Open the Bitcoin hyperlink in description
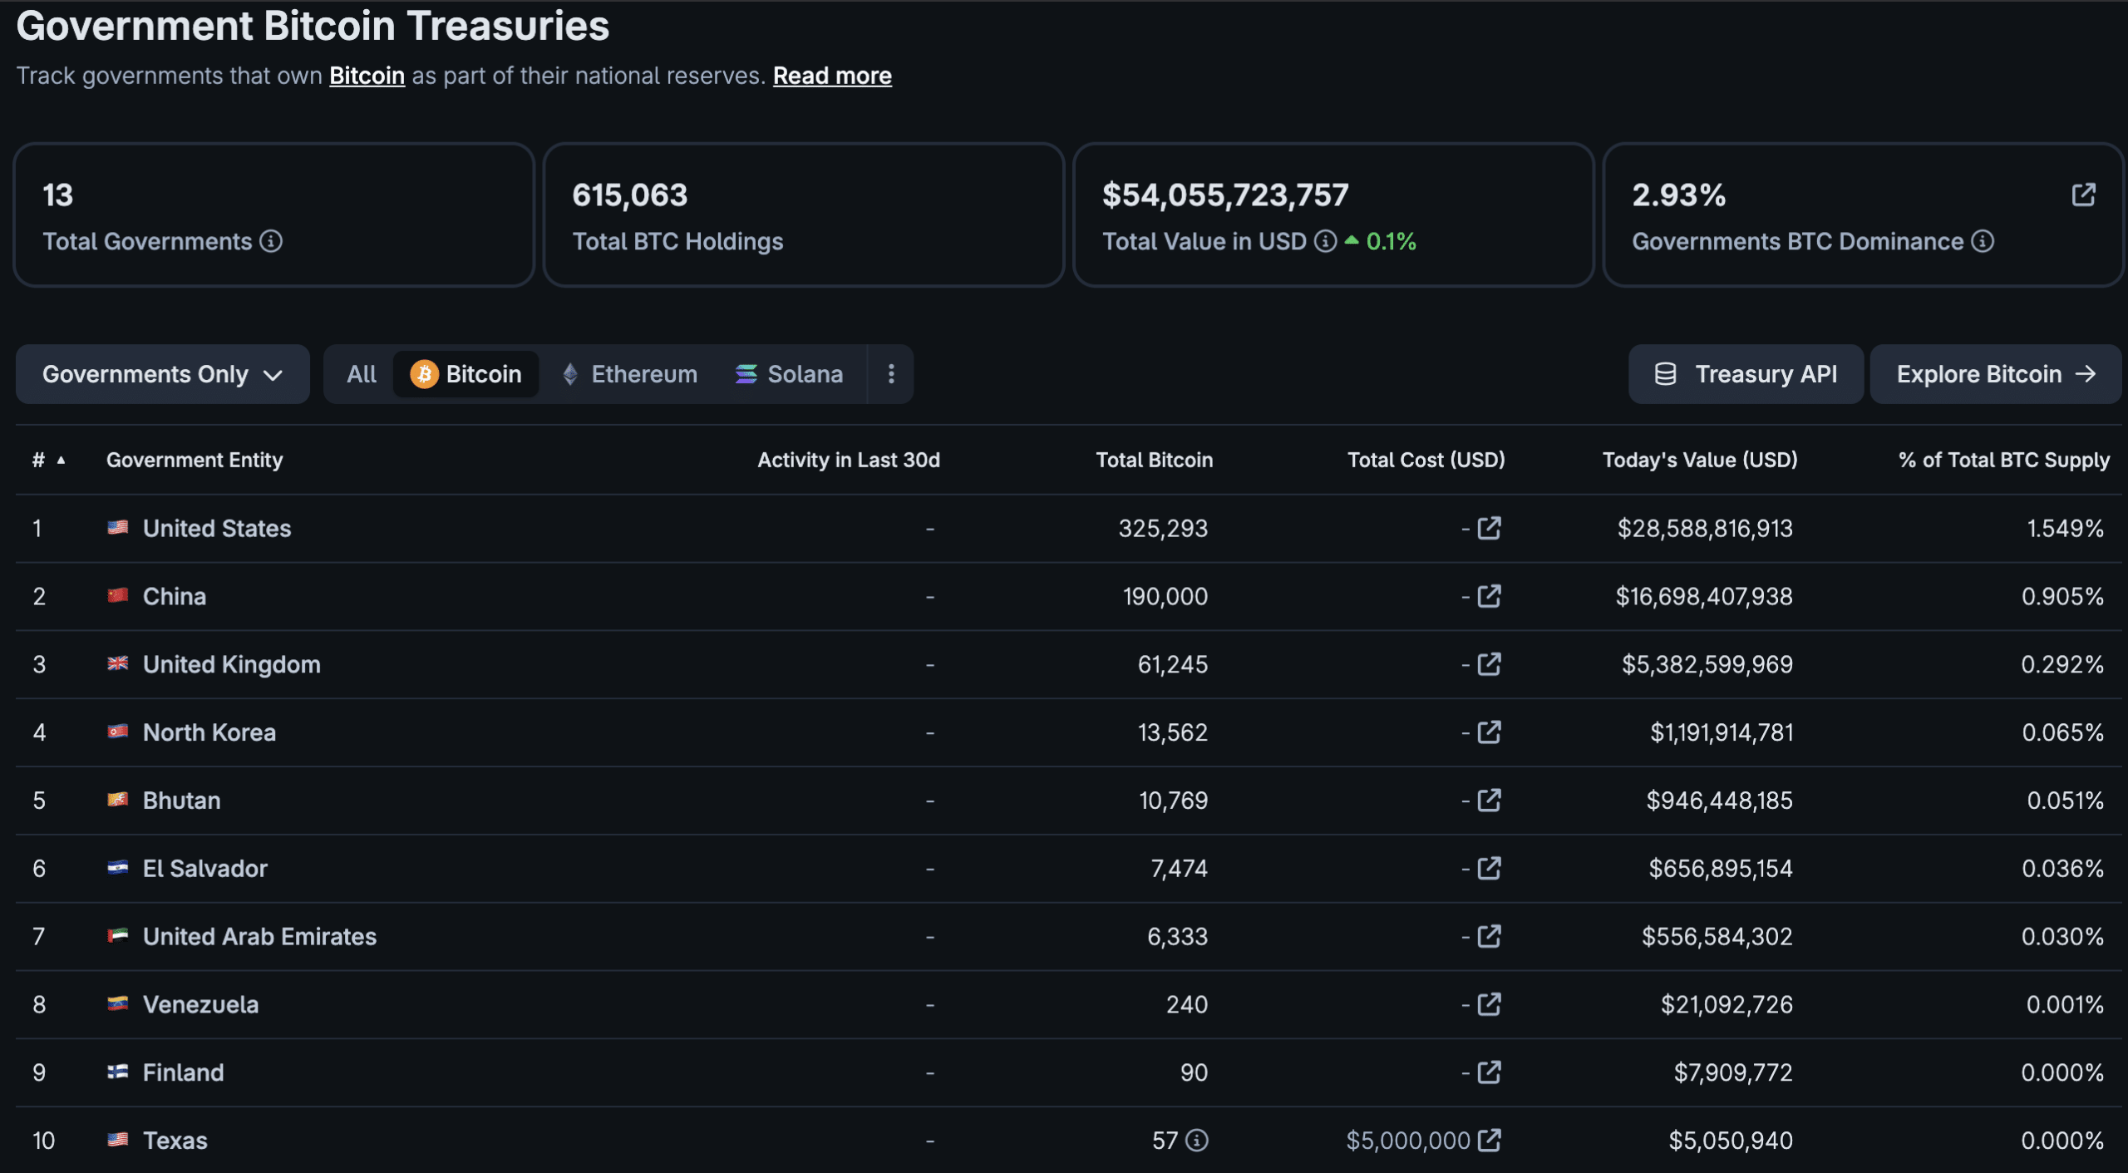 pyautogui.click(x=367, y=76)
